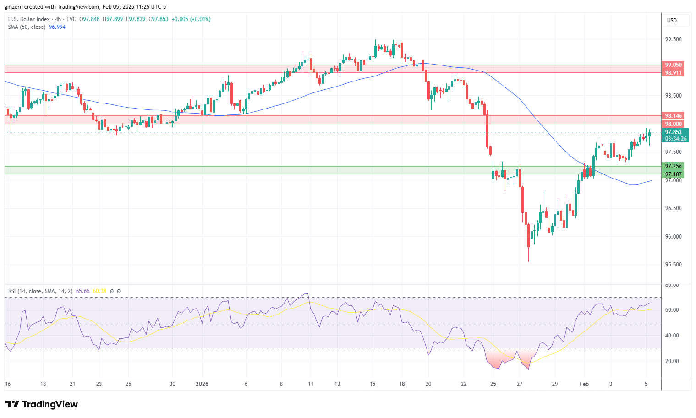
Task: Click the 96.500 price axis value
Action: pos(674,208)
